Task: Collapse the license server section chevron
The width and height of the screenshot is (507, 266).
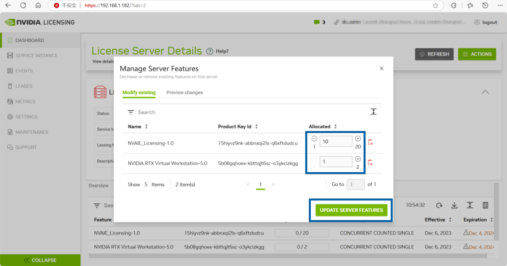Action: [x=485, y=92]
